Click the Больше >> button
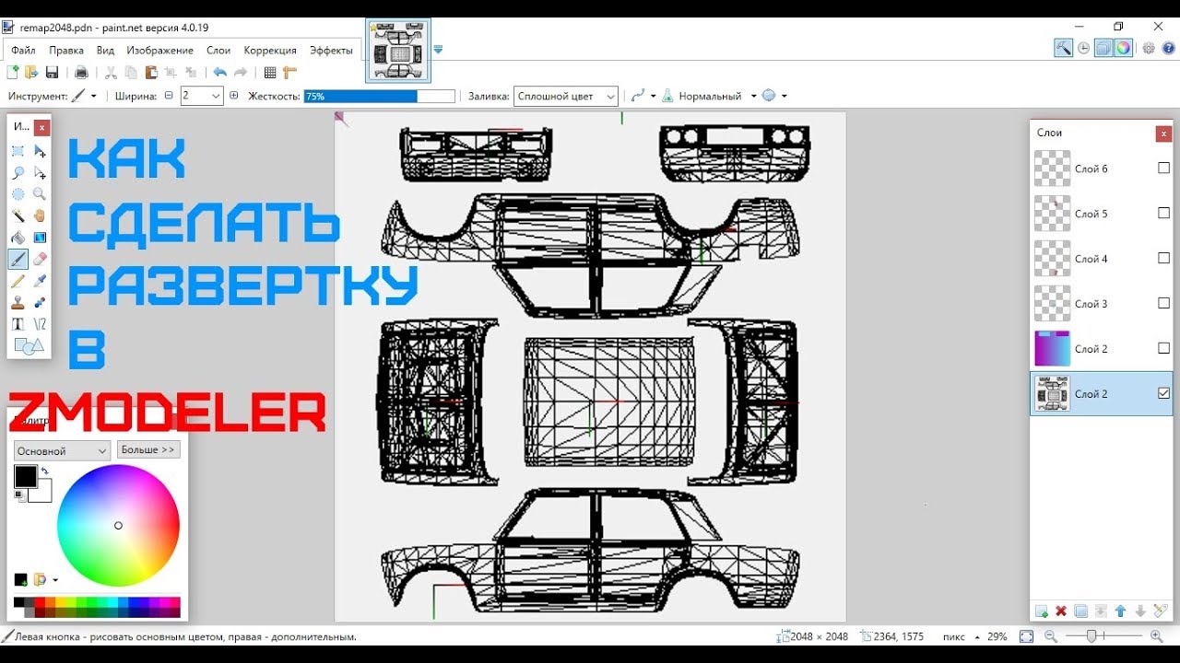This screenshot has width=1180, height=663. pyautogui.click(x=148, y=450)
